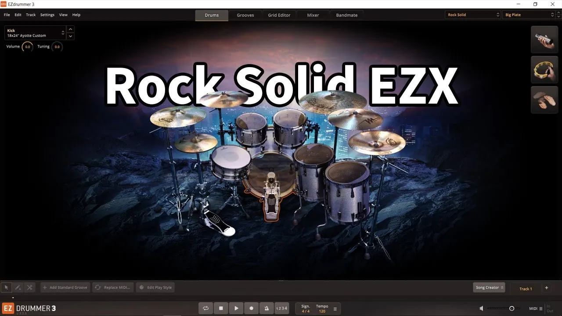Expand the Song Creator panel
Image resolution: width=562 pixels, height=316 pixels.
489,287
